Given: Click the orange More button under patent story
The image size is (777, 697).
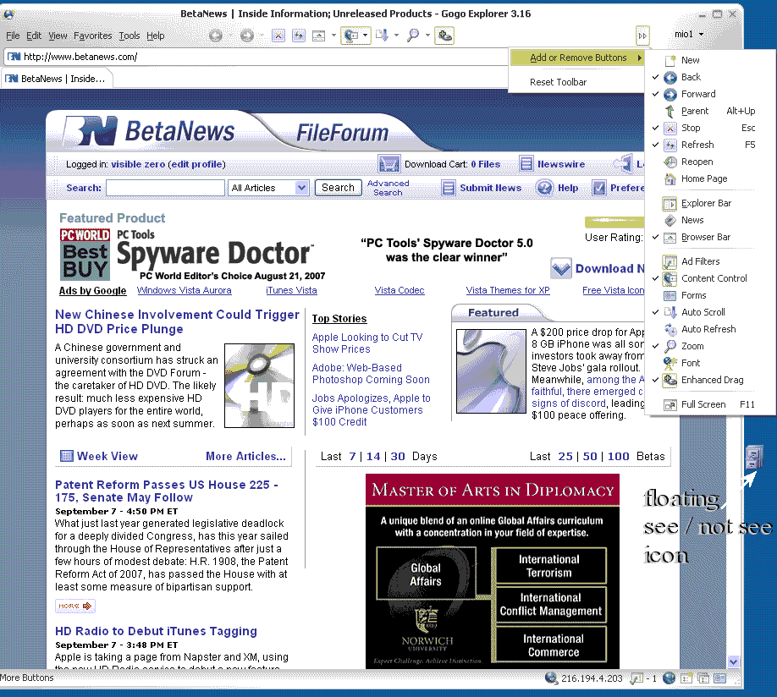Looking at the screenshot, I should click(x=74, y=606).
